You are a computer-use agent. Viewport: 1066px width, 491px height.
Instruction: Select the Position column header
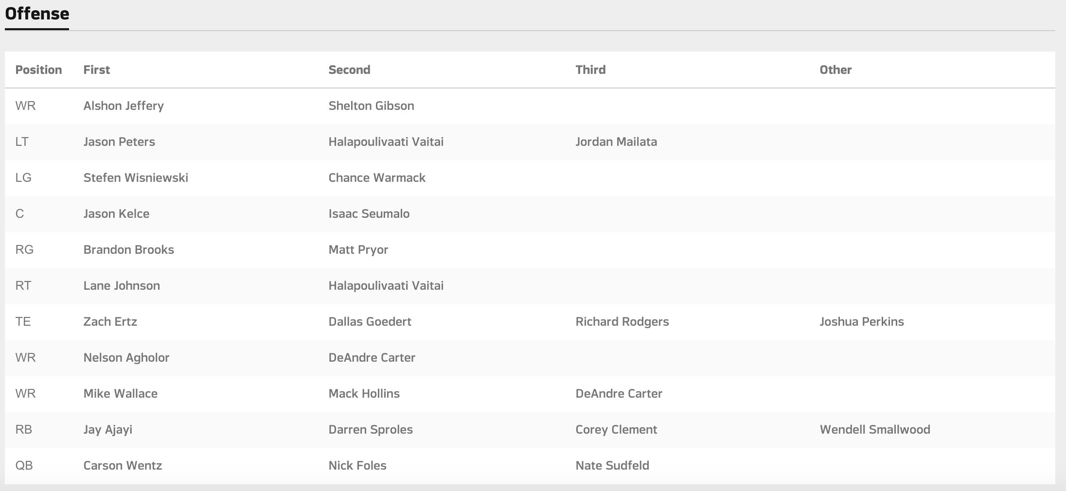(38, 70)
